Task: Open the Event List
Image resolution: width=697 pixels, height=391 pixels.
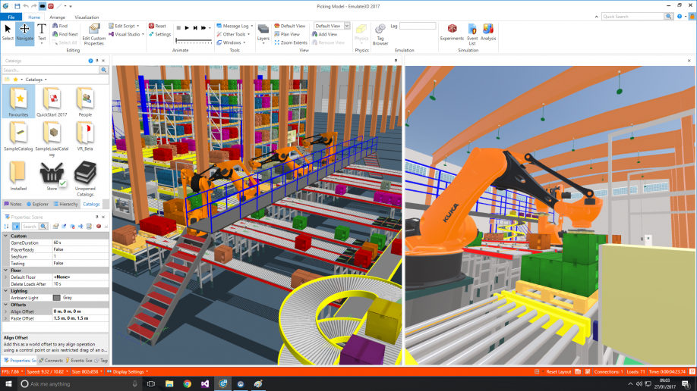Action: (x=472, y=34)
